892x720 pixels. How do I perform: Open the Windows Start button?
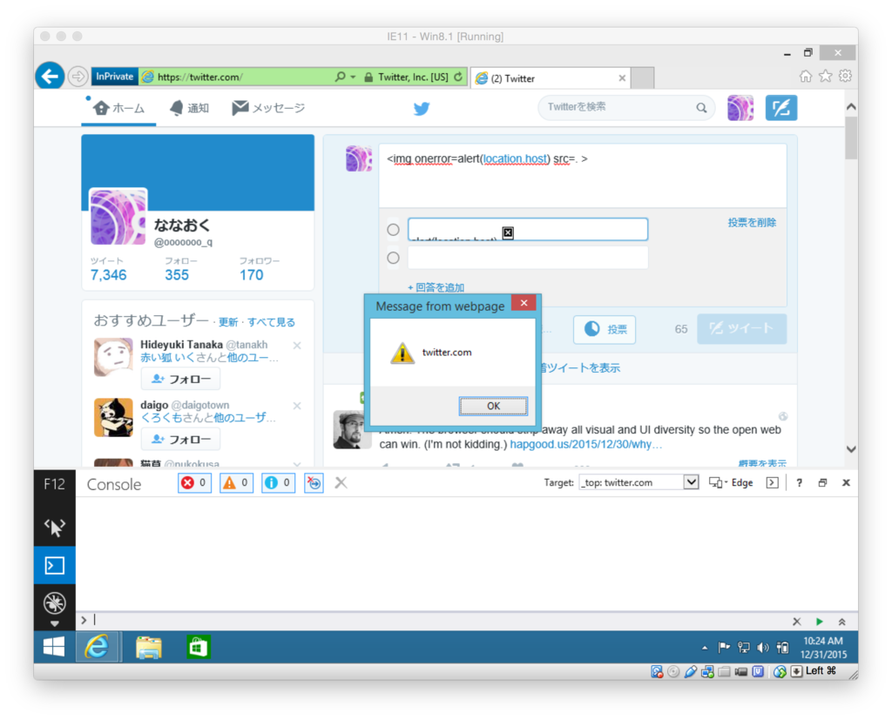coord(54,647)
